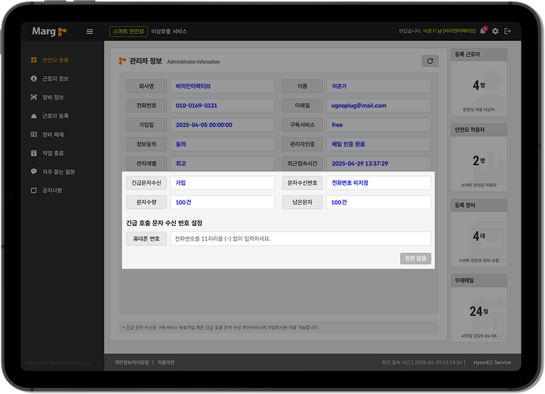Open the 자주 묻는 질문 menu item
Screen dimensions: 545x394
coord(59,172)
